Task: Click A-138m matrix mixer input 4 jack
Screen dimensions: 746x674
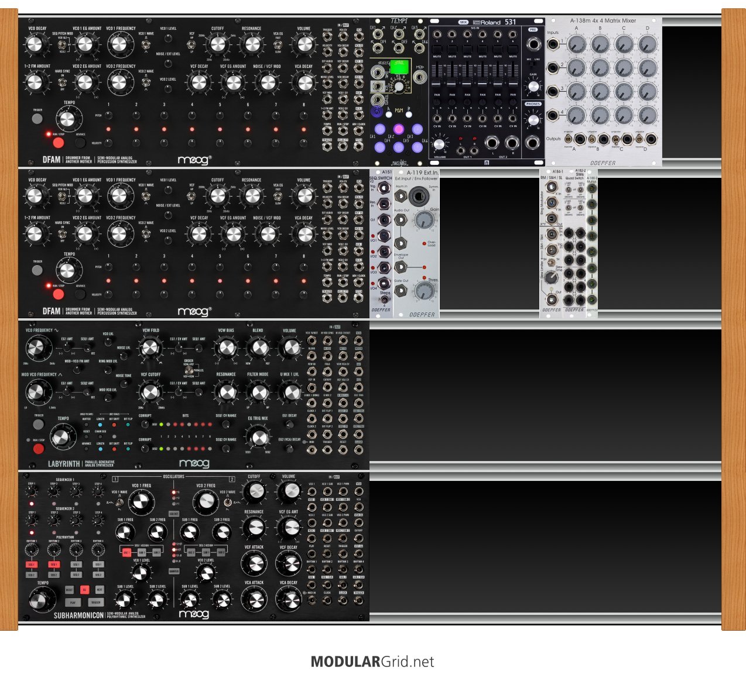Action: [552, 115]
